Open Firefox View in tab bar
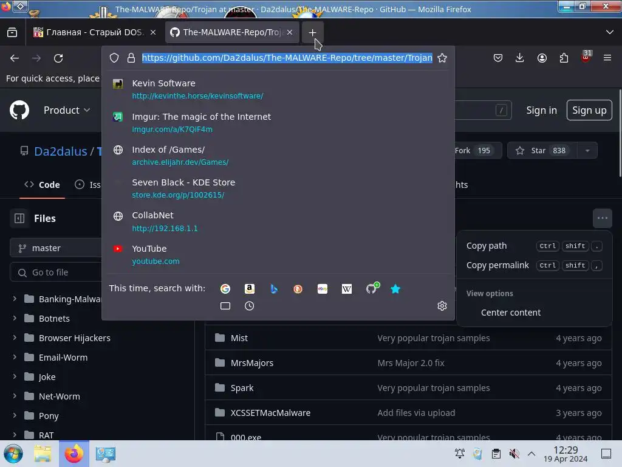The width and height of the screenshot is (622, 467). [x=12, y=32]
